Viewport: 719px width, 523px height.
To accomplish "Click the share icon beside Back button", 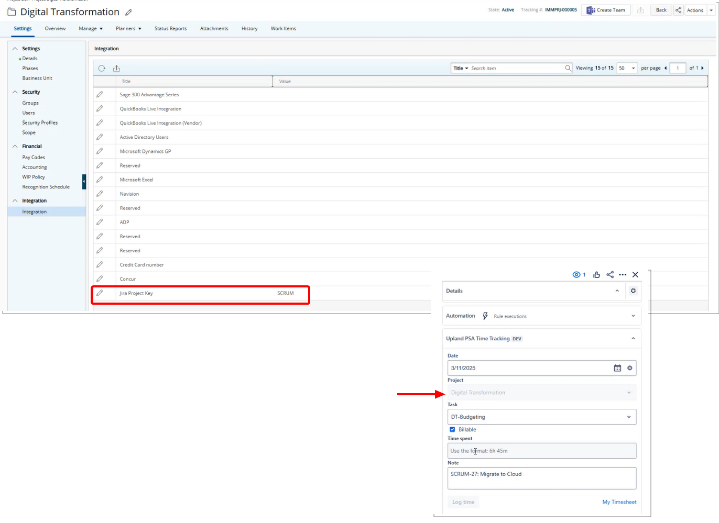I will coord(678,10).
